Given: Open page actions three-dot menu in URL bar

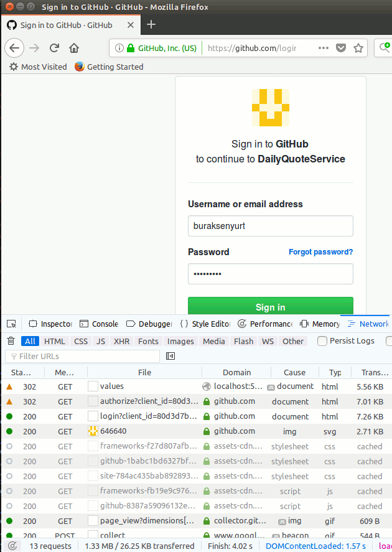Looking at the screenshot, I should (x=323, y=48).
